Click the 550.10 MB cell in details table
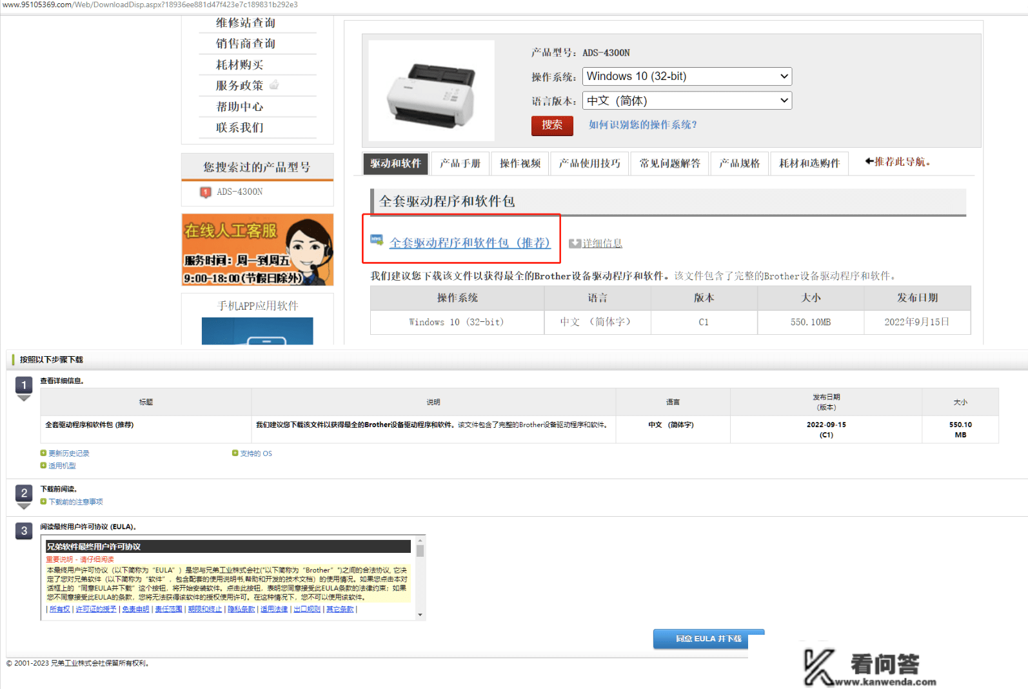 (960, 429)
